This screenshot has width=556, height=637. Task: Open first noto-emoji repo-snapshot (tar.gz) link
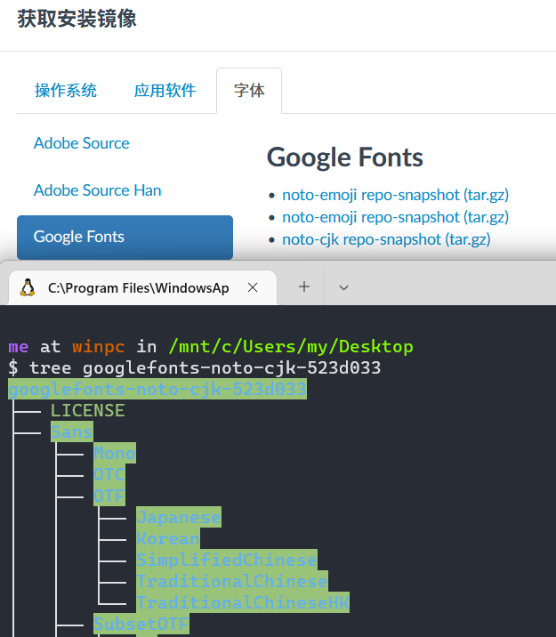(396, 195)
